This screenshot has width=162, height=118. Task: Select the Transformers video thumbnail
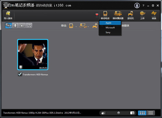point(33,54)
